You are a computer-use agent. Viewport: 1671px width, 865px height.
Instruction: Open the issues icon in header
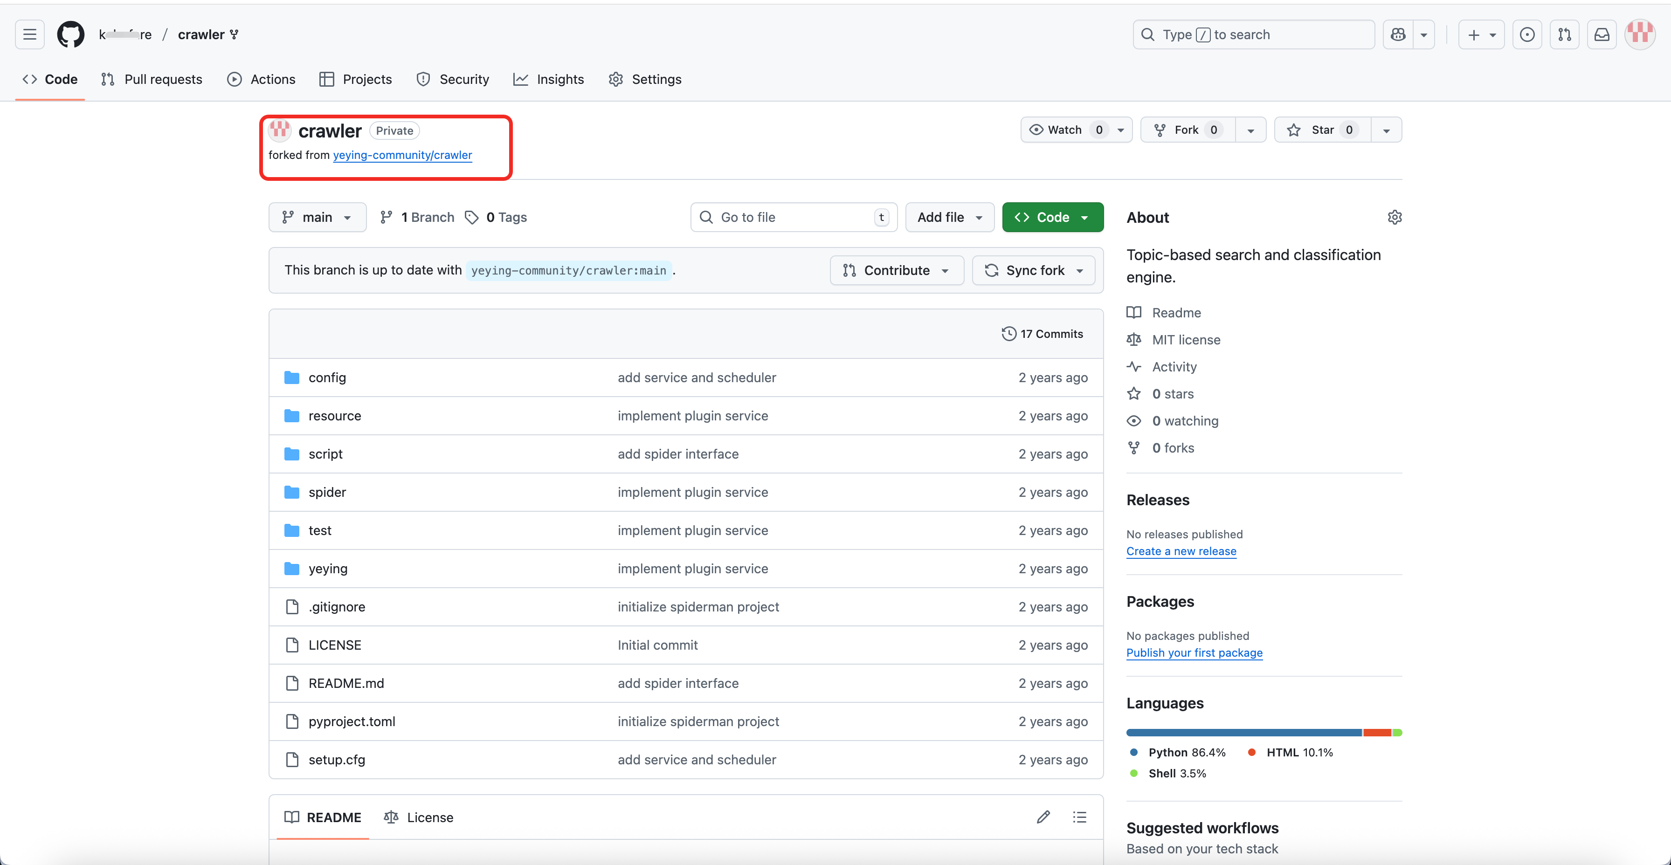point(1527,34)
